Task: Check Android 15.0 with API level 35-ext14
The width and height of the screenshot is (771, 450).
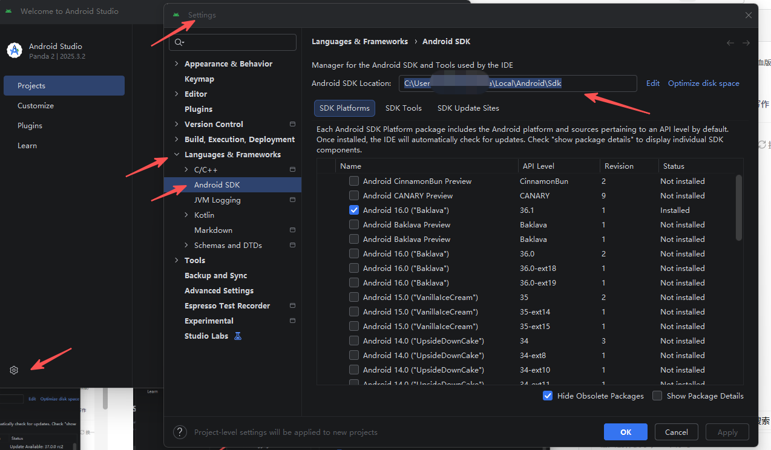Action: [x=354, y=311]
